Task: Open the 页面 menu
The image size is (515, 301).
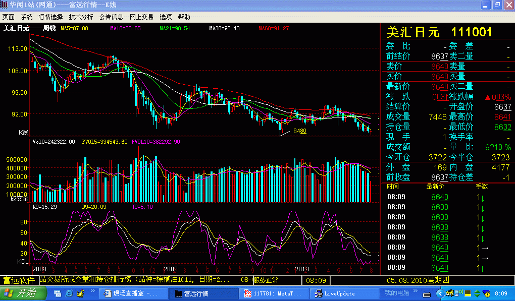Action: [9, 17]
